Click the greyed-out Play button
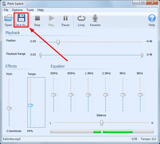 [51, 20]
